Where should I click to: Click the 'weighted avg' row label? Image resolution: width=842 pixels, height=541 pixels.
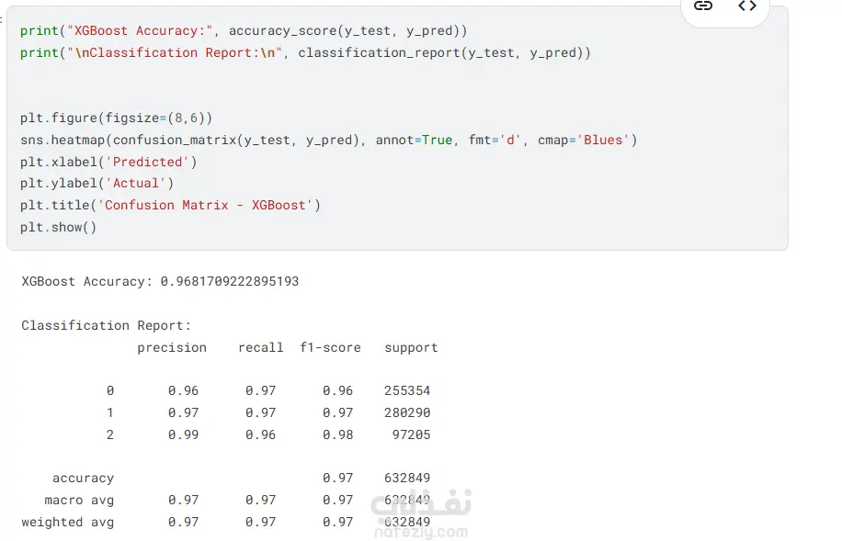coord(68,523)
